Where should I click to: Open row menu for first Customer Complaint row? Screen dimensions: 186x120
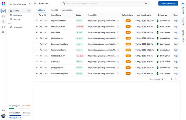pos(36,44)
